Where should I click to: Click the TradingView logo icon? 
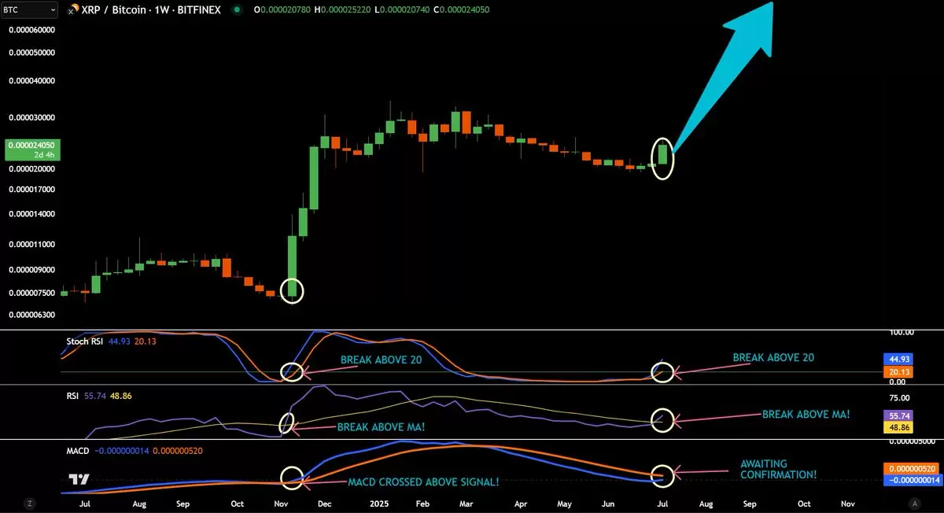[x=78, y=479]
